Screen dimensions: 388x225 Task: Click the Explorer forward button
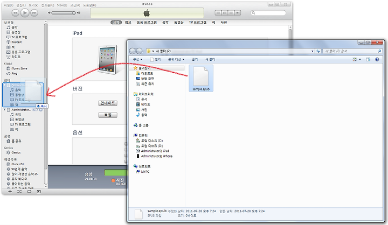(140, 51)
